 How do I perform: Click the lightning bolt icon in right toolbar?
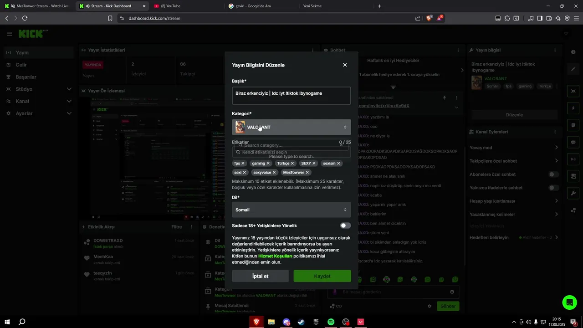click(573, 108)
